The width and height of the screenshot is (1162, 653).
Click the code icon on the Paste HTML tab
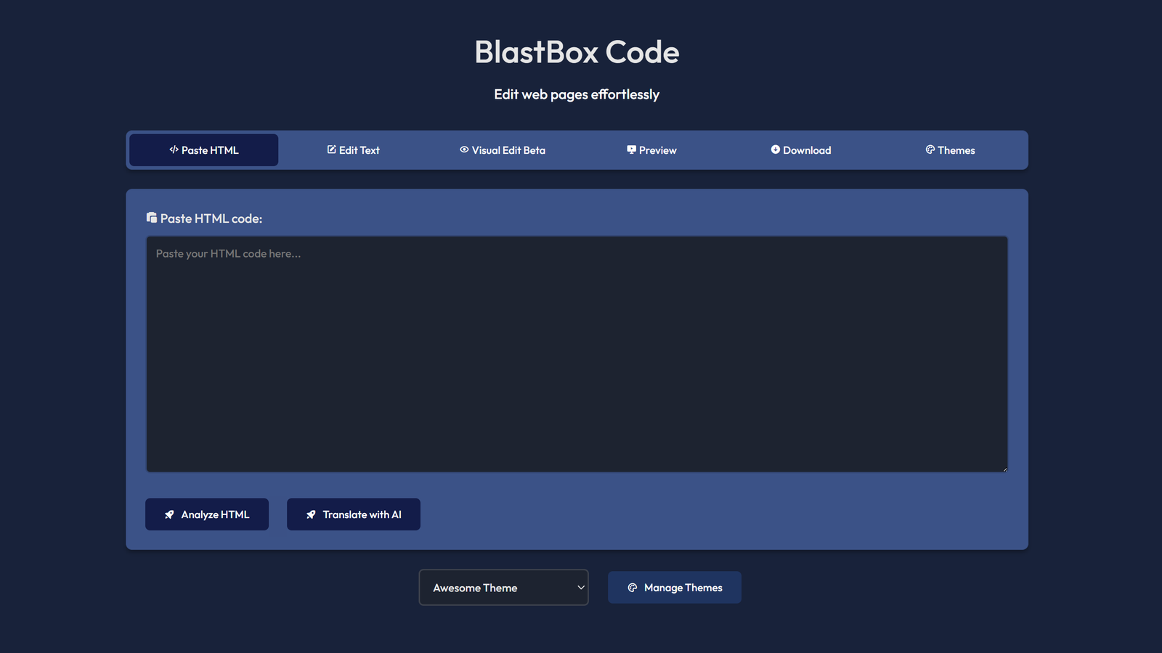tap(173, 149)
